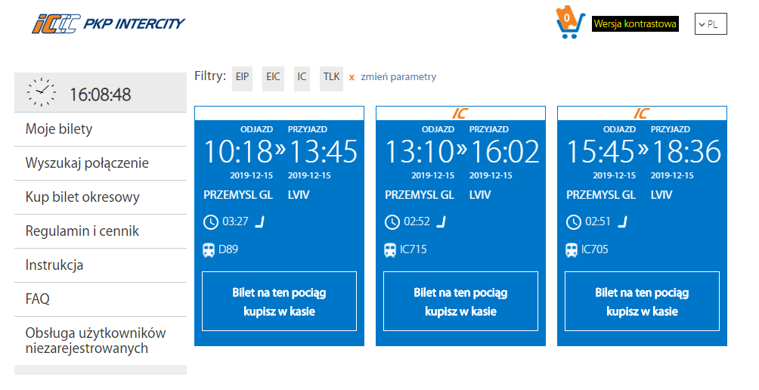Click orange IC logo on 13:10 card
The image size is (759, 390).
click(x=460, y=113)
